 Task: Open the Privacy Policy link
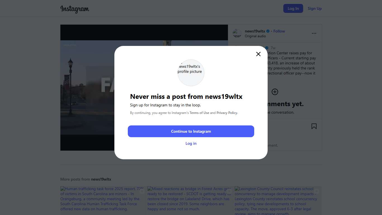[x=227, y=113]
